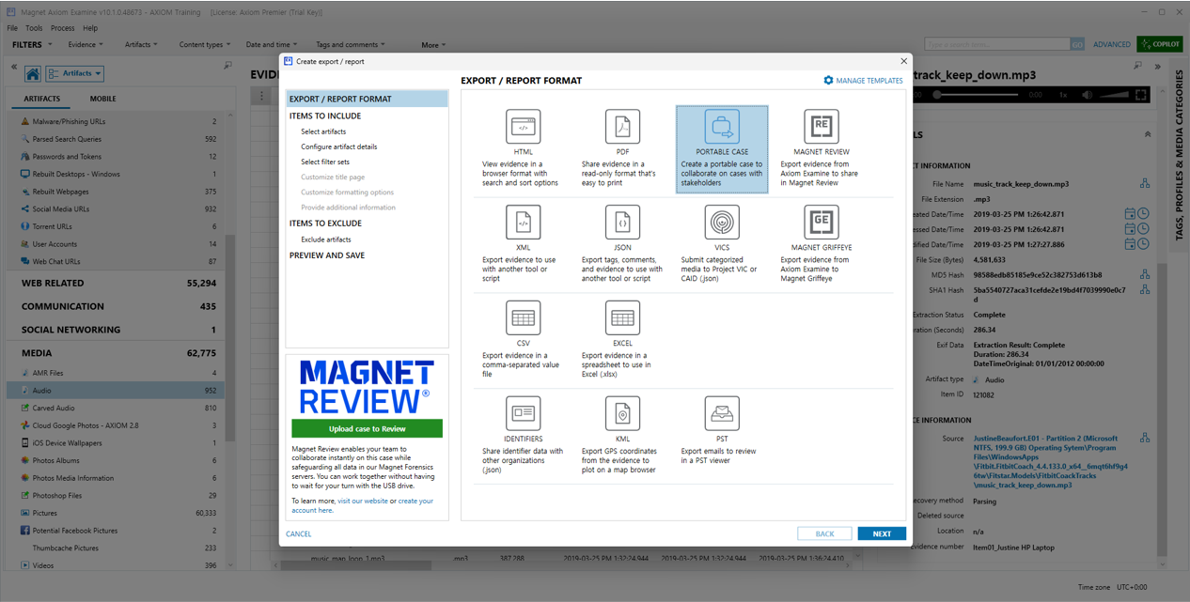
Task: Switch to the MOBILE tab
Action: [x=103, y=99]
